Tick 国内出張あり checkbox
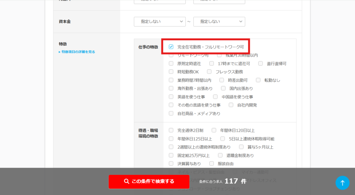 point(223,88)
